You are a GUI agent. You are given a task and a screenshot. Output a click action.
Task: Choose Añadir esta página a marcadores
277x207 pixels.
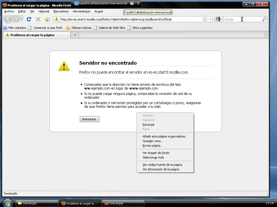[165, 136]
